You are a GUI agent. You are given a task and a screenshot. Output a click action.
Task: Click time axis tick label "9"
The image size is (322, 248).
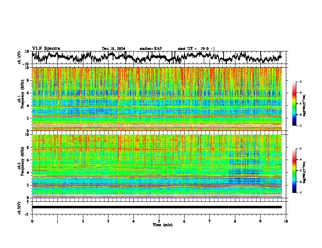tap(260, 221)
